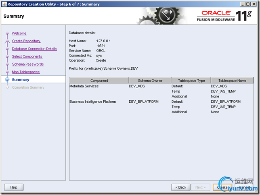Click the Java icon in the title bar
The image size is (260, 195).
click(5, 4)
